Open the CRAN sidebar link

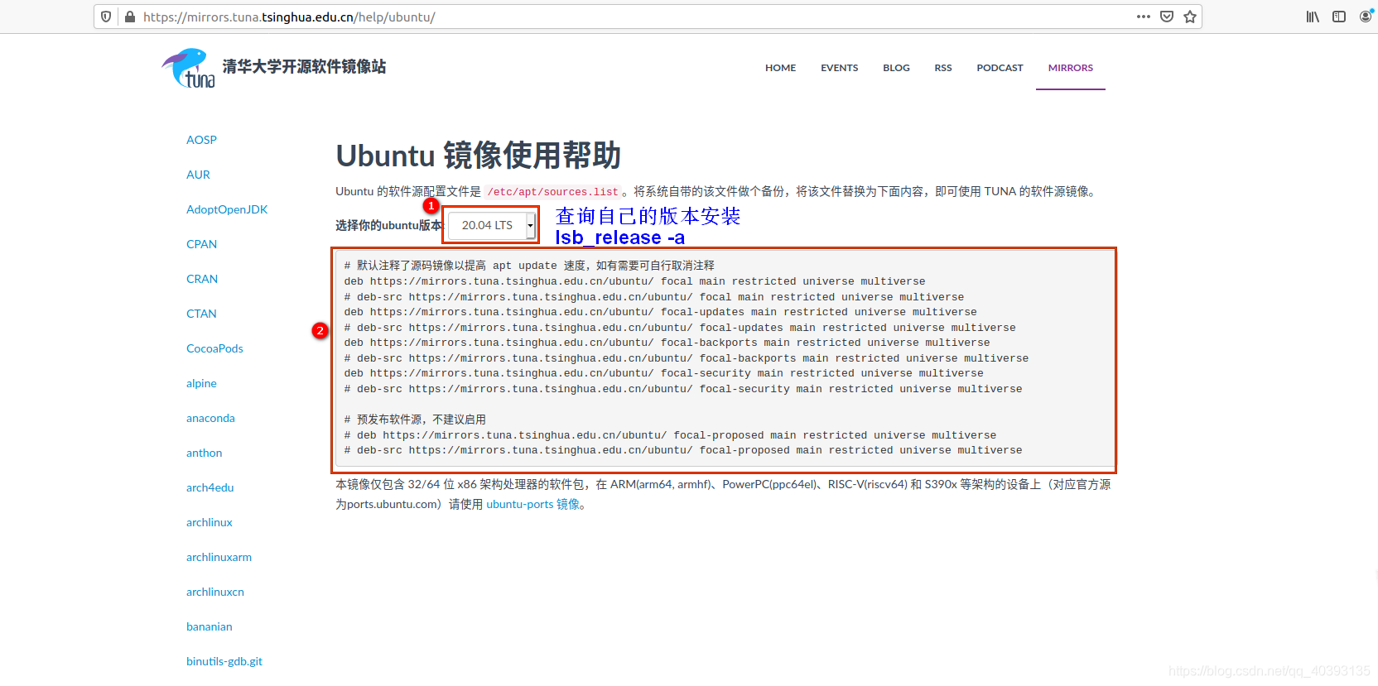[x=202, y=279]
